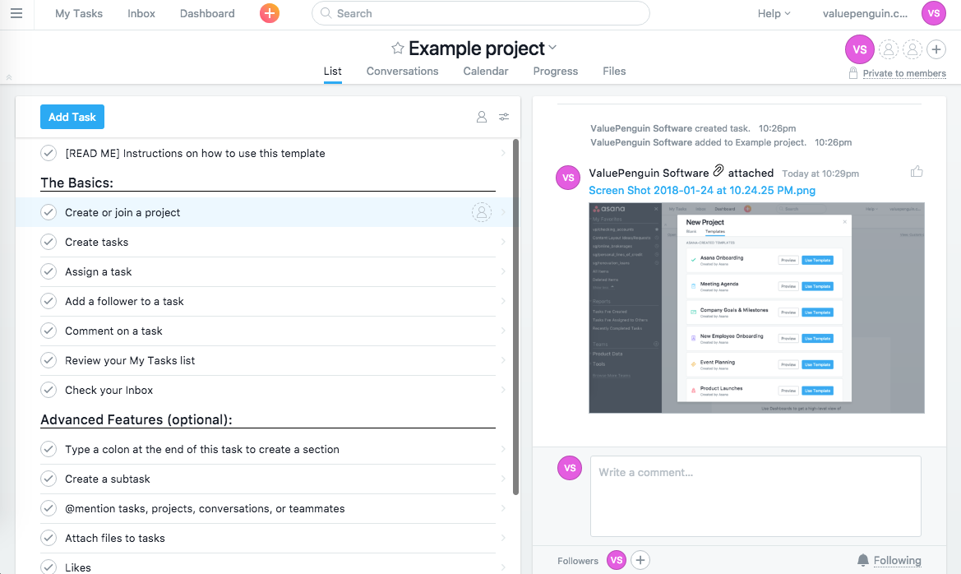Screen dimensions: 961x574
Task: Click the Add Task button
Action: click(x=72, y=117)
